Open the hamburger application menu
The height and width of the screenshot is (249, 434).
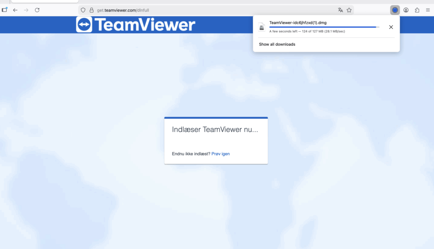tap(428, 10)
